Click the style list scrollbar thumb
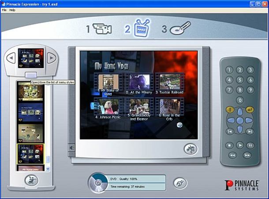Screen dimensions: 269x199 point(48,160)
